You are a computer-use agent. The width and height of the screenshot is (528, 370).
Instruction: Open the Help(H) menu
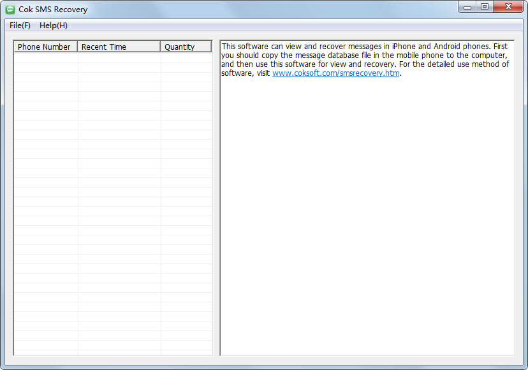coord(54,26)
